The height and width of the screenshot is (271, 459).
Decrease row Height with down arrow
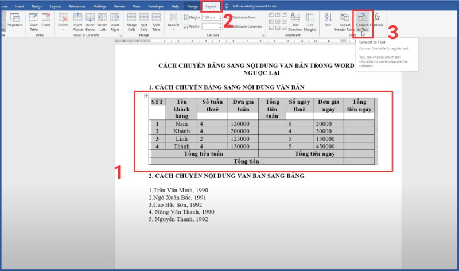(x=220, y=19)
